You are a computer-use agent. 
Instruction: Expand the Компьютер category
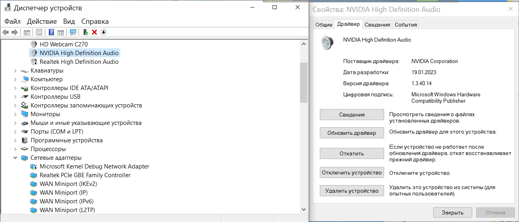pos(15,79)
